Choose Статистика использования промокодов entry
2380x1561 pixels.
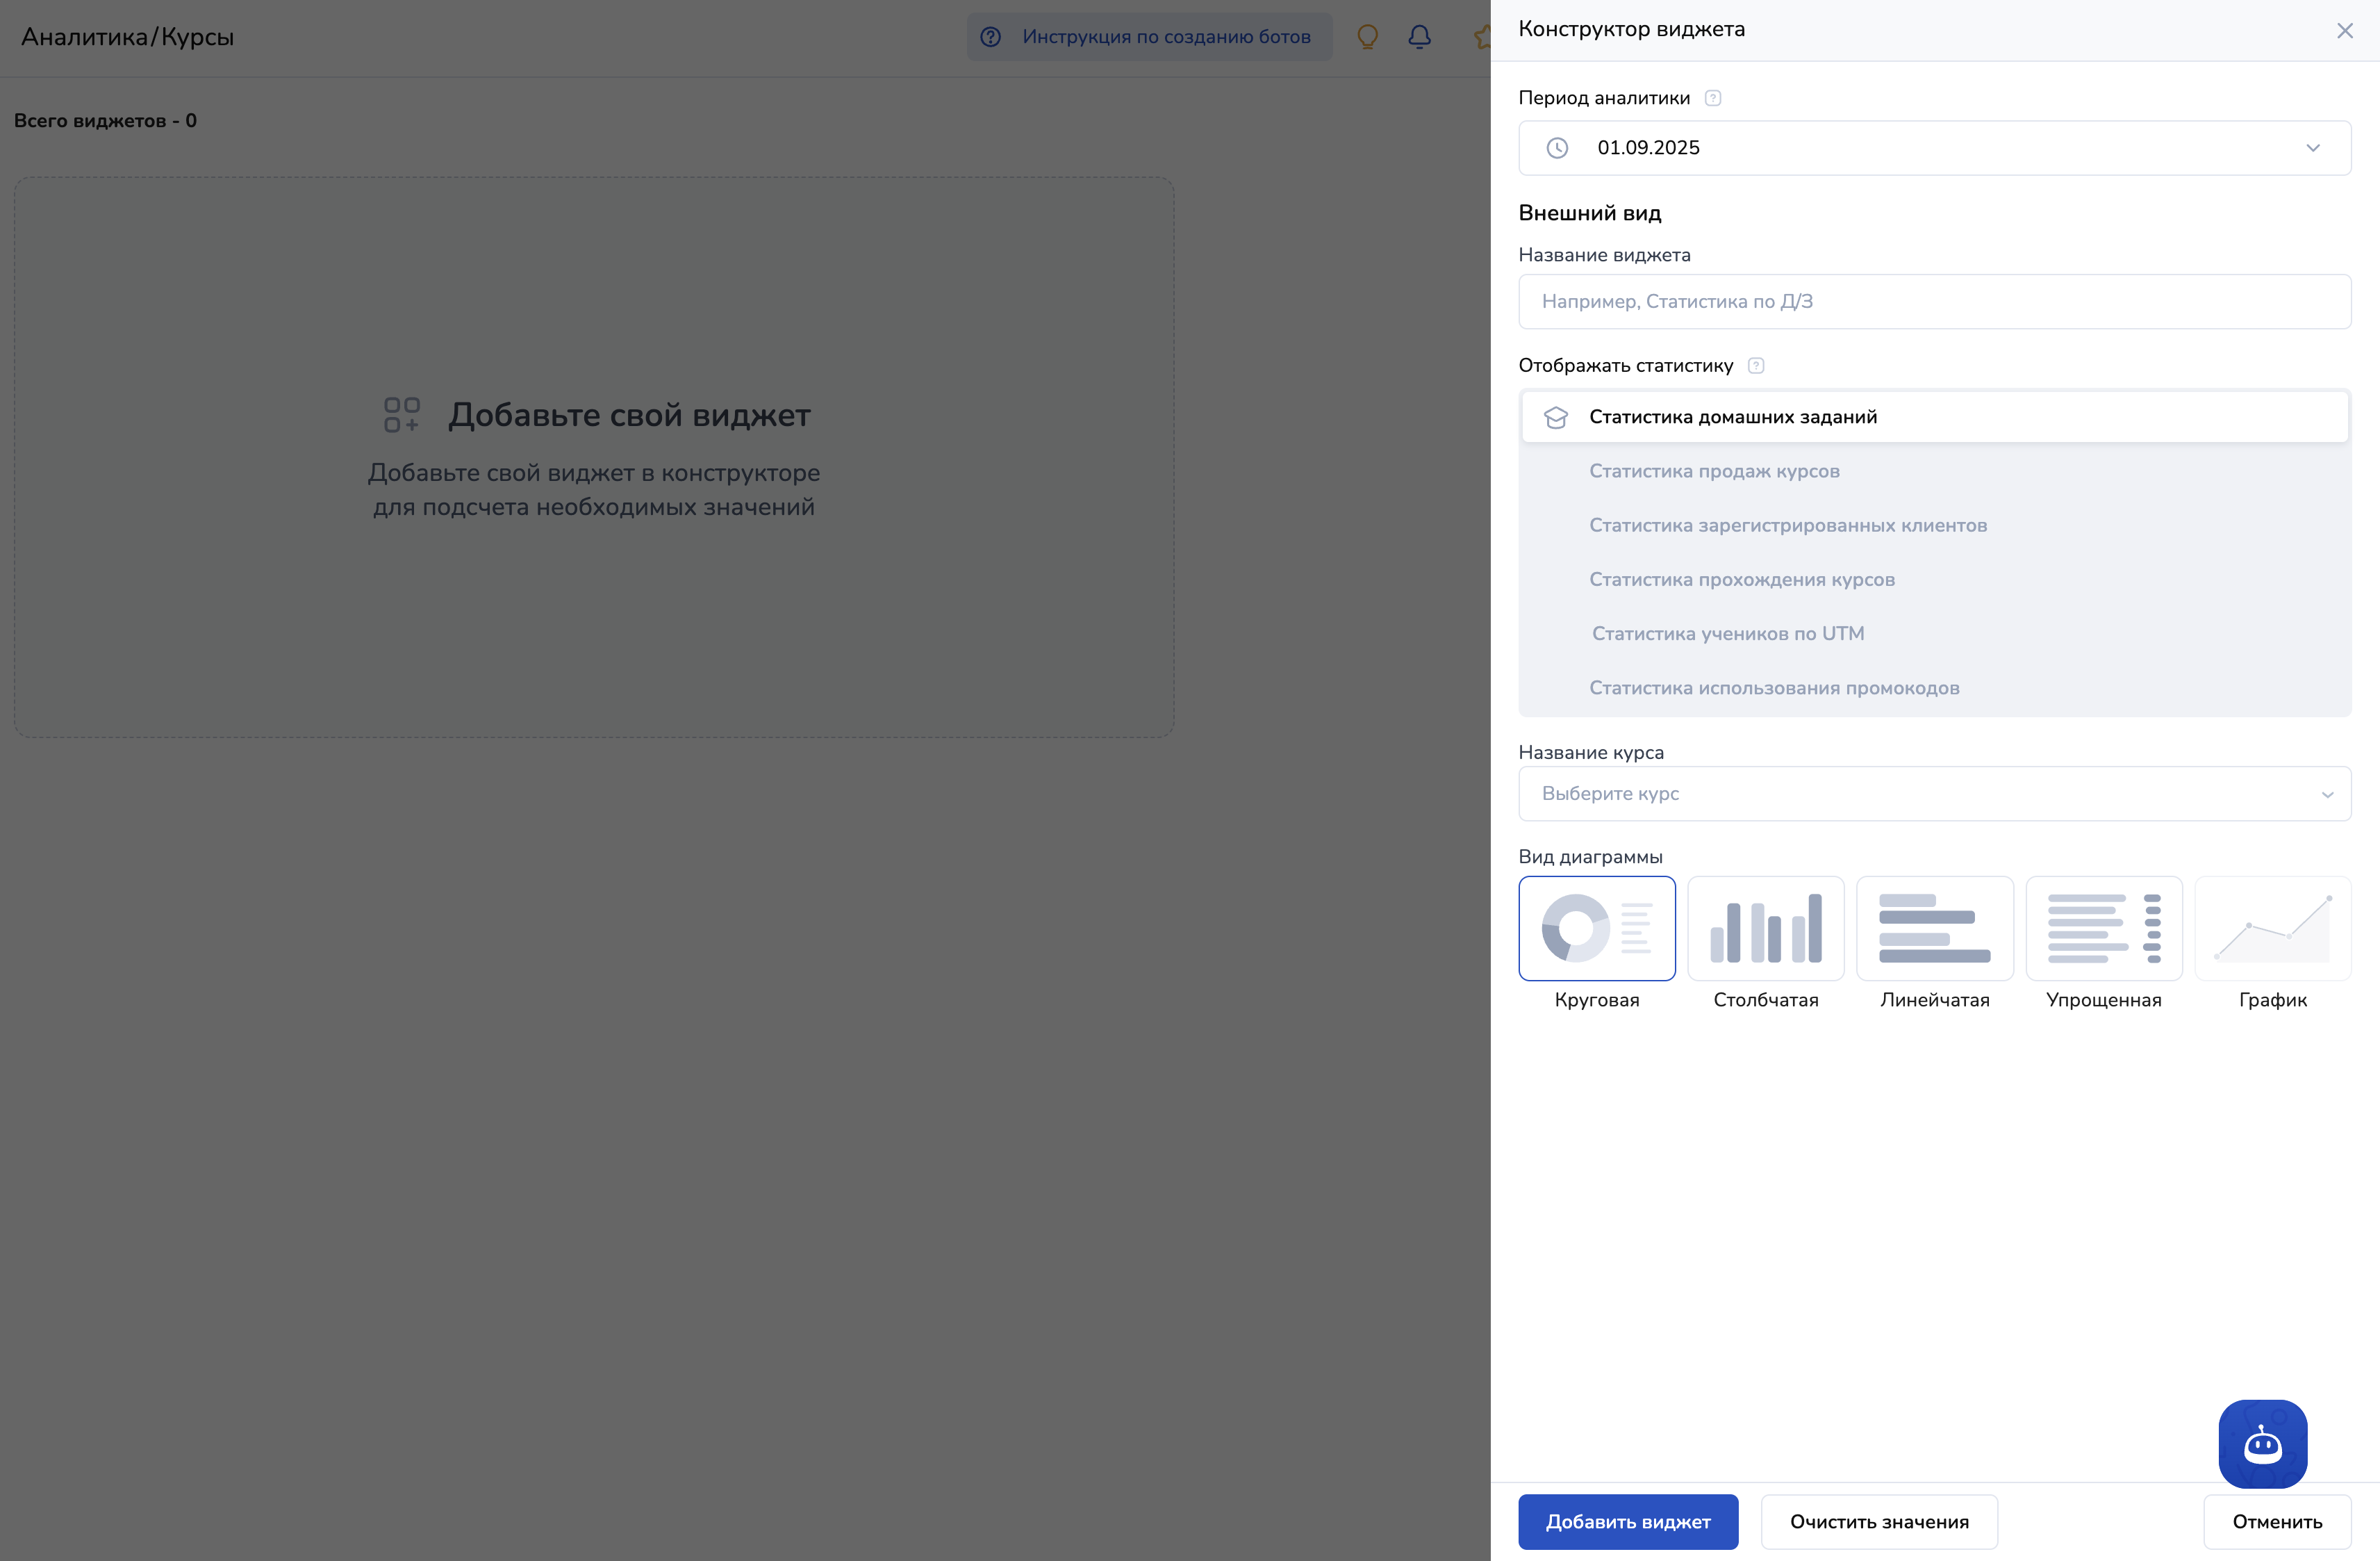tap(1773, 689)
